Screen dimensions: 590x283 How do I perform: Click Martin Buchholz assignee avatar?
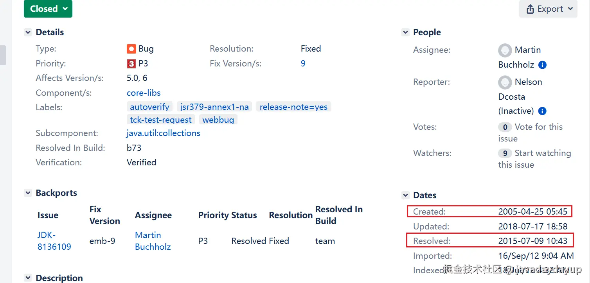coord(505,50)
